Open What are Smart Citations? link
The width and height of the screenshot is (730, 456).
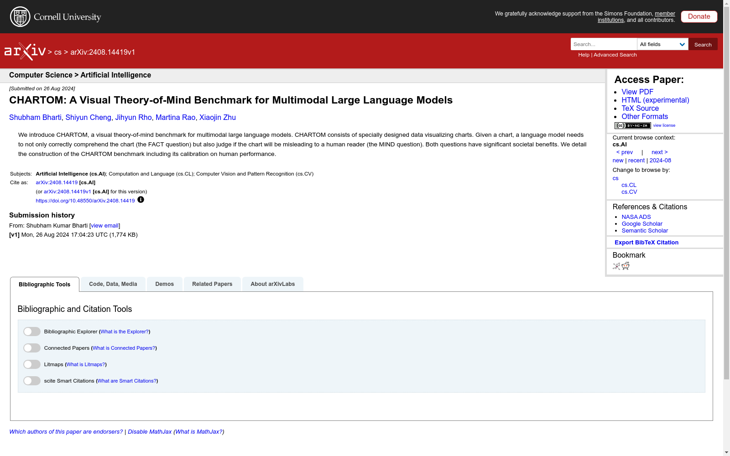click(x=127, y=381)
